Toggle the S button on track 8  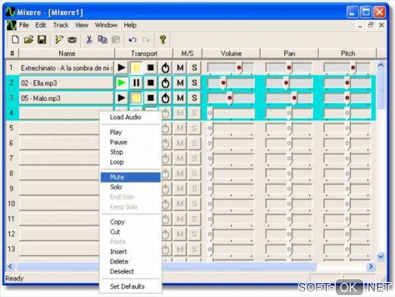pyautogui.click(x=194, y=174)
